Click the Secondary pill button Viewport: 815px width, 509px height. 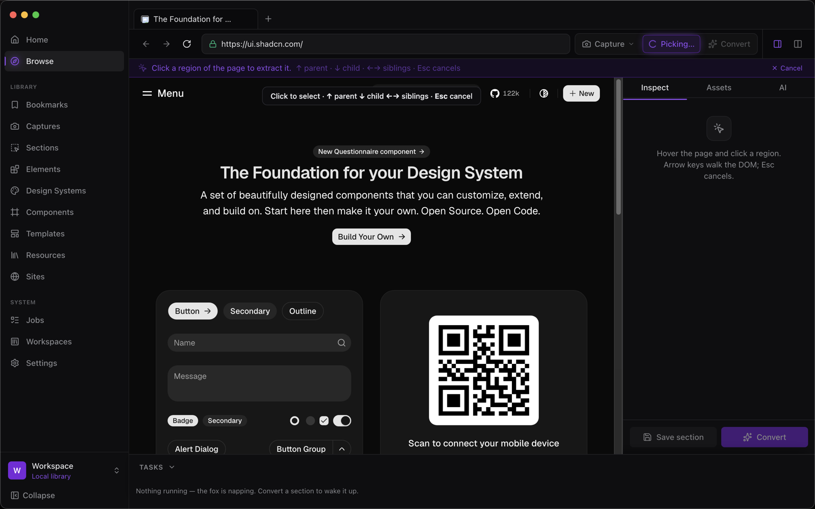tap(250, 312)
